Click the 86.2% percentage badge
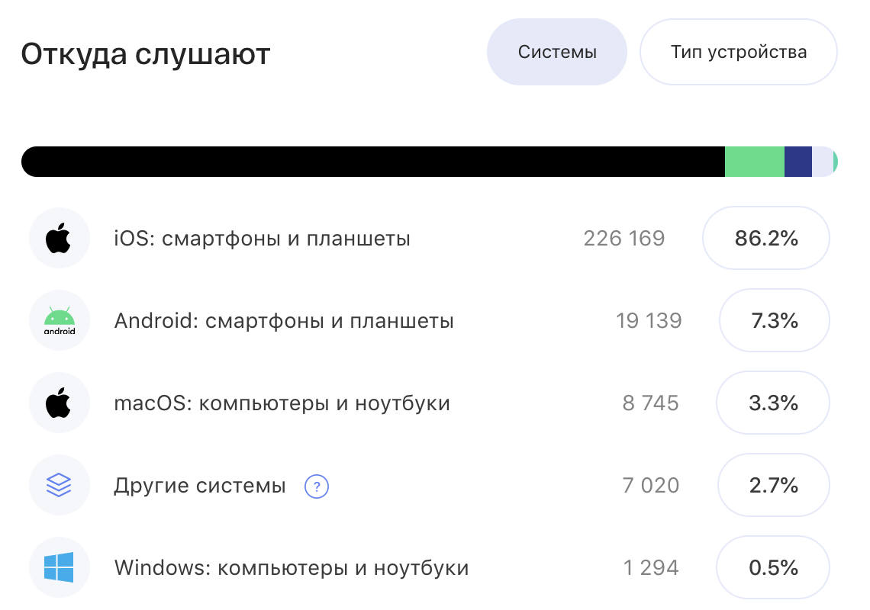 (x=766, y=238)
